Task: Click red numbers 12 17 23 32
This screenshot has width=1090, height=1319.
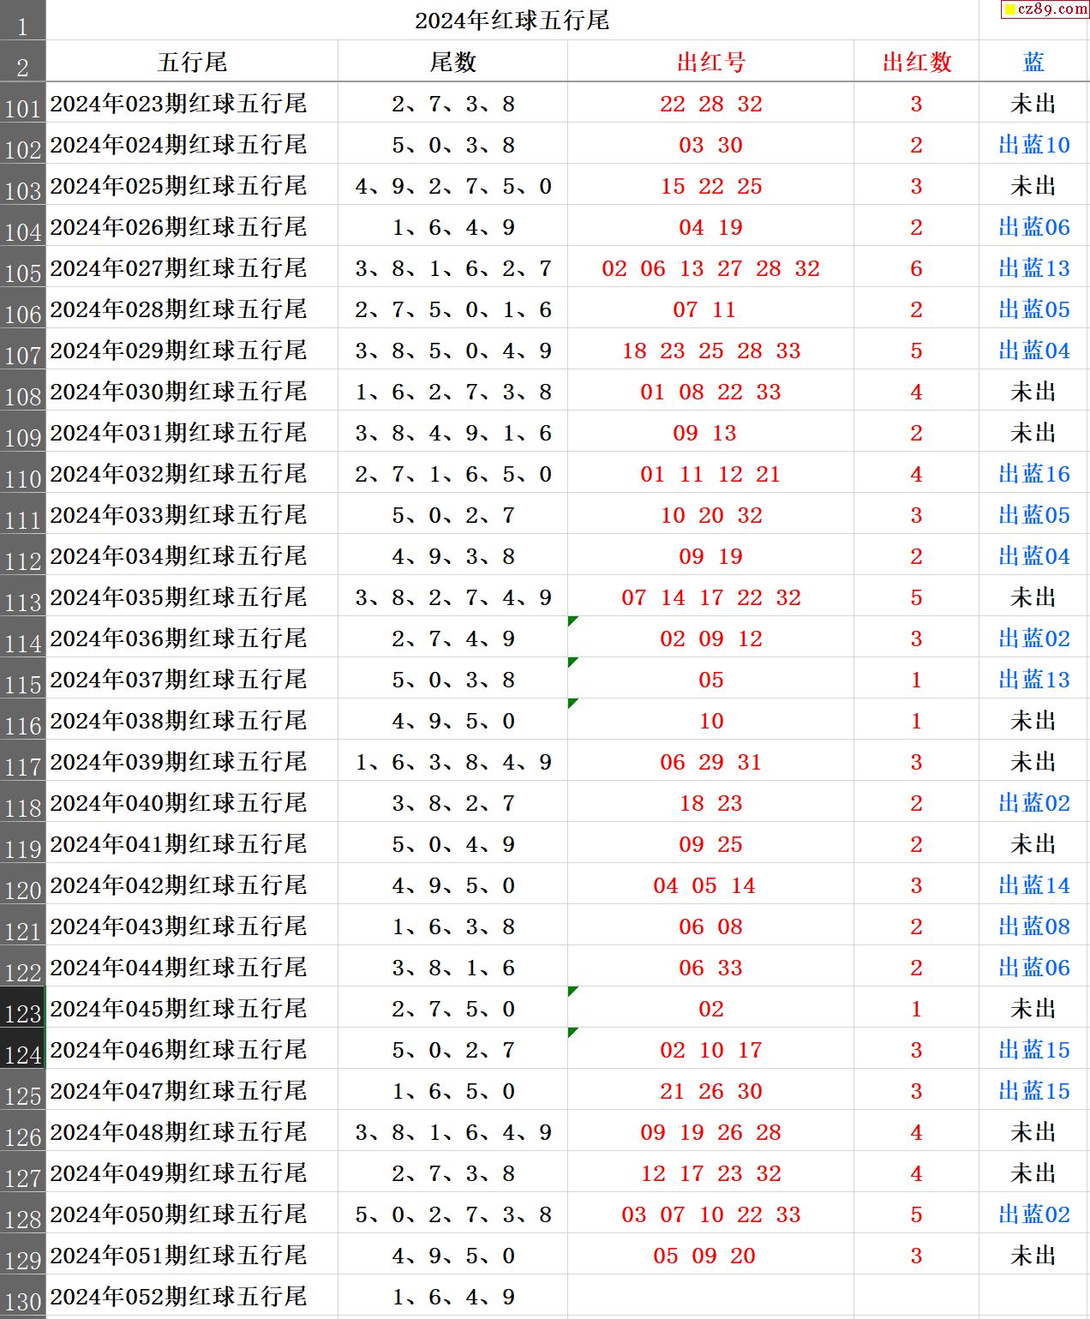Action: (710, 1173)
